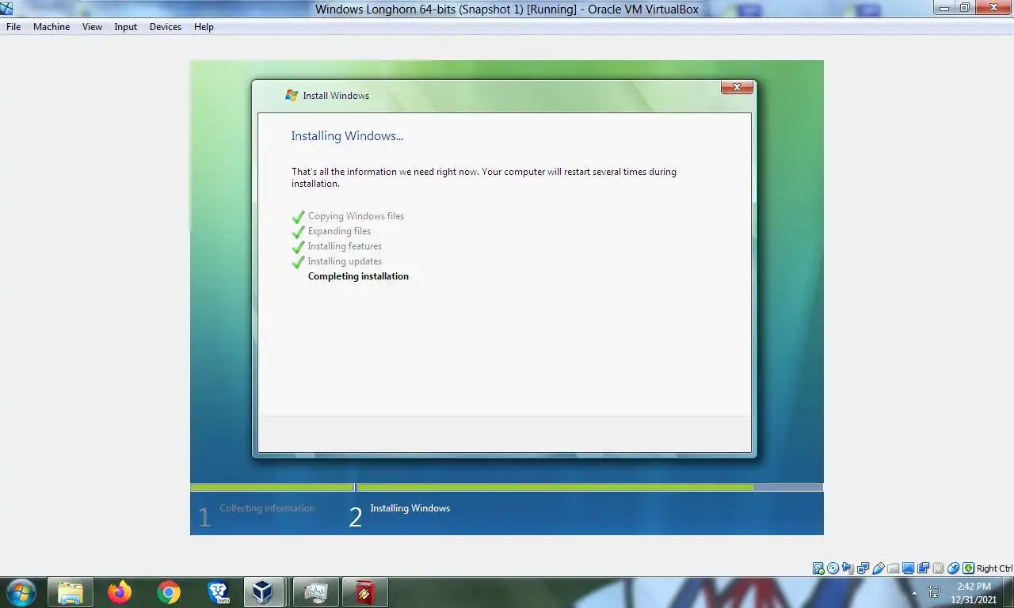Click the Right Ctrl host key label
The image size is (1014, 608).
pos(994,568)
